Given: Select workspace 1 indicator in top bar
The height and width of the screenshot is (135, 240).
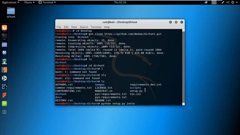Looking at the screenshot, I should click(214, 2).
